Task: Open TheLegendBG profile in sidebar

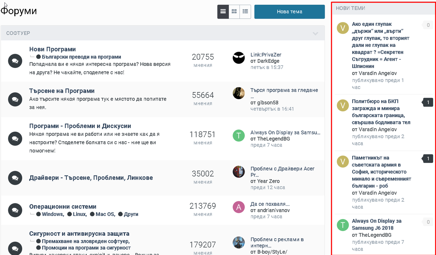Action: point(375,235)
